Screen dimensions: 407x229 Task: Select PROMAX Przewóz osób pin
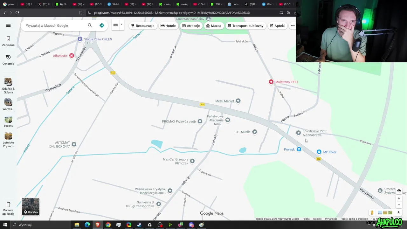200,121
